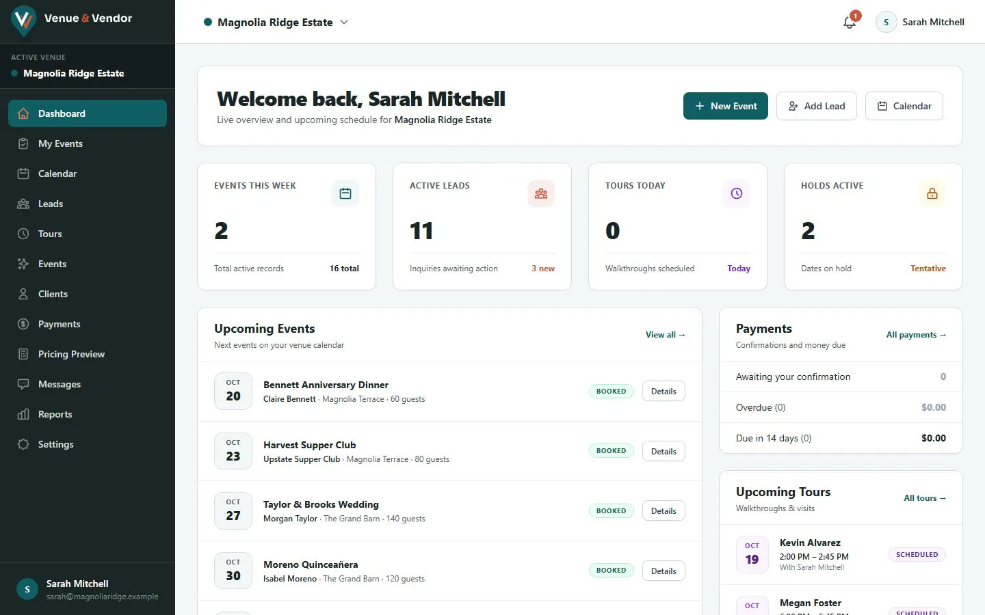The image size is (985, 615).
Task: Click the Clients person icon in sidebar
Action: [23, 294]
